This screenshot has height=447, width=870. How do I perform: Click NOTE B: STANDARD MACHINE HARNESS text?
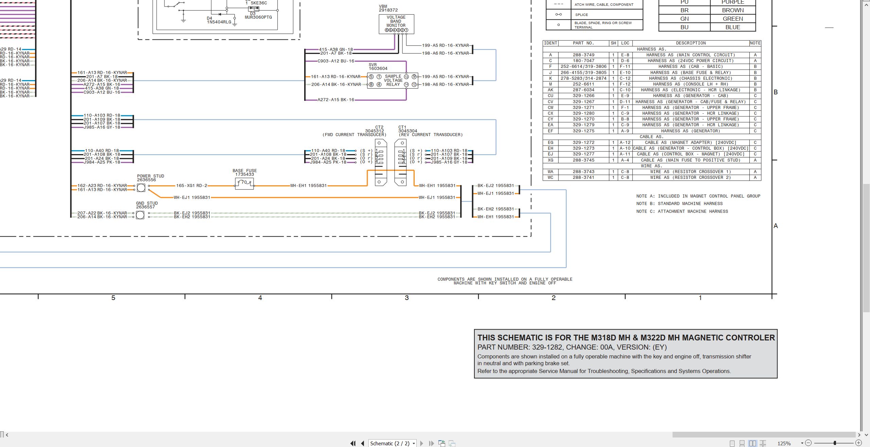(x=679, y=204)
